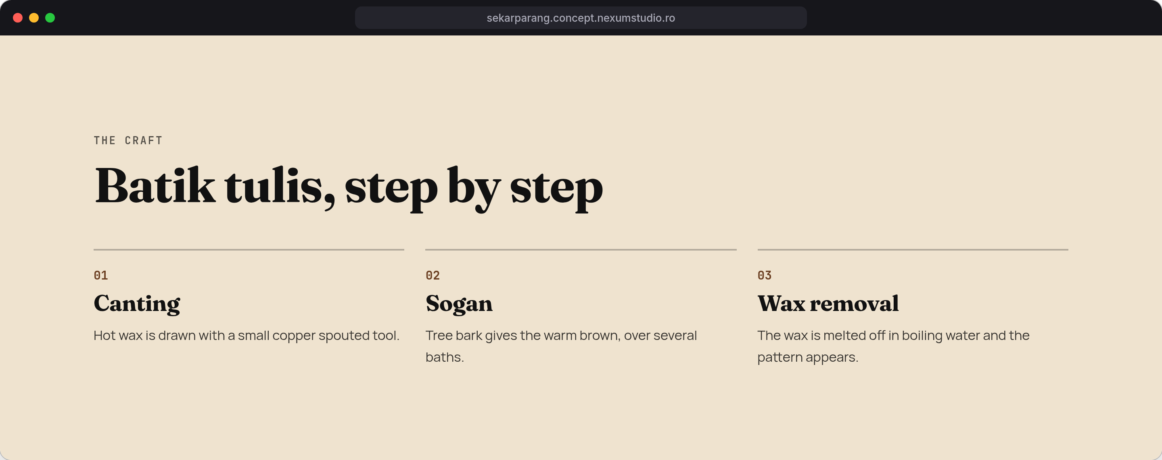The height and width of the screenshot is (460, 1162).
Task: Focus the sekarparang.concept.nexumstudio.ro address bar
Action: click(x=581, y=18)
